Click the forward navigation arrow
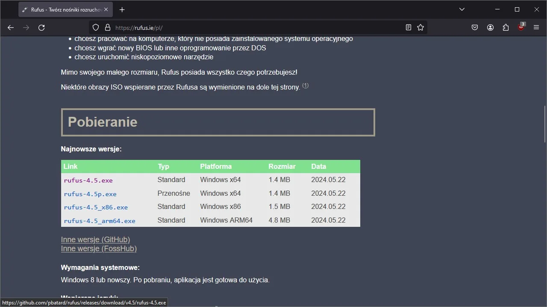Image resolution: width=547 pixels, height=307 pixels. click(x=26, y=27)
